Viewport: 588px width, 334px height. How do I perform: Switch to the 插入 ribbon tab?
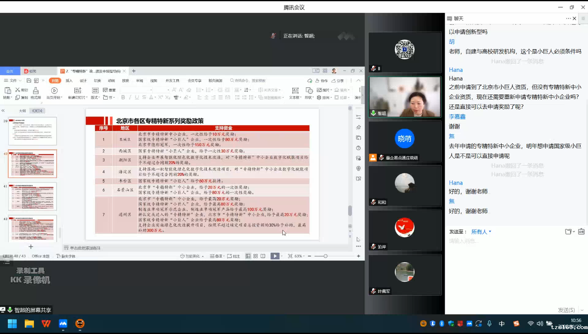69,81
